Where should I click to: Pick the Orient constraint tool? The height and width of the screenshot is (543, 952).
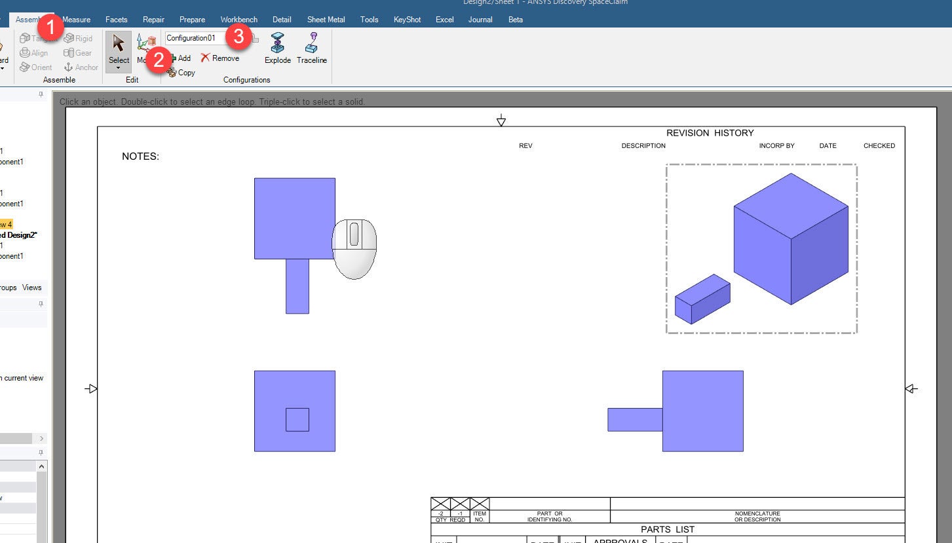(36, 67)
